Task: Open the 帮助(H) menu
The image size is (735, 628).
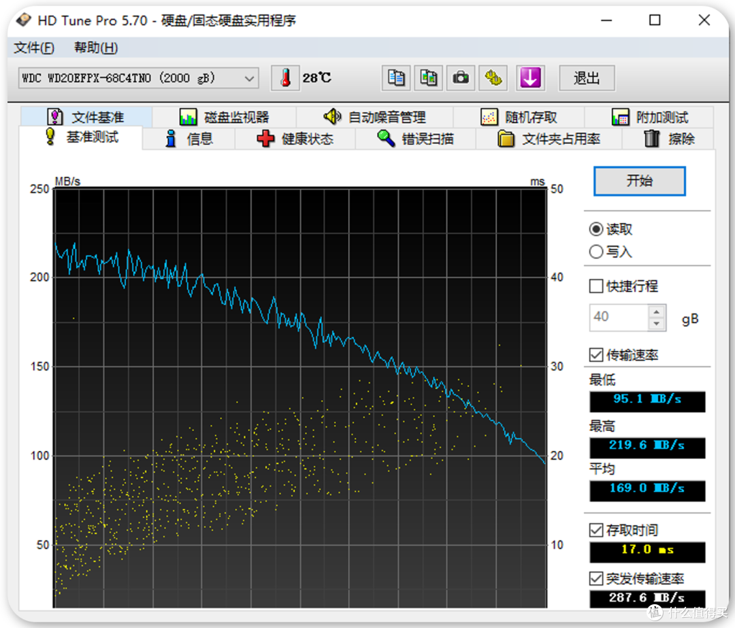Action: [96, 48]
